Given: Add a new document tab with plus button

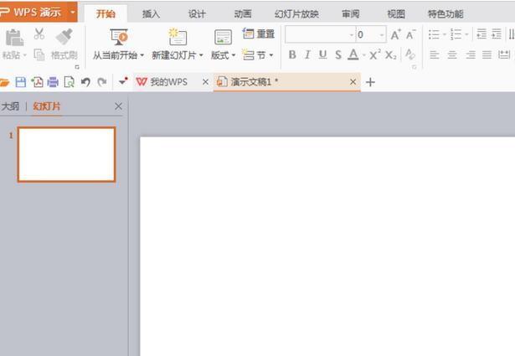Looking at the screenshot, I should coord(370,82).
